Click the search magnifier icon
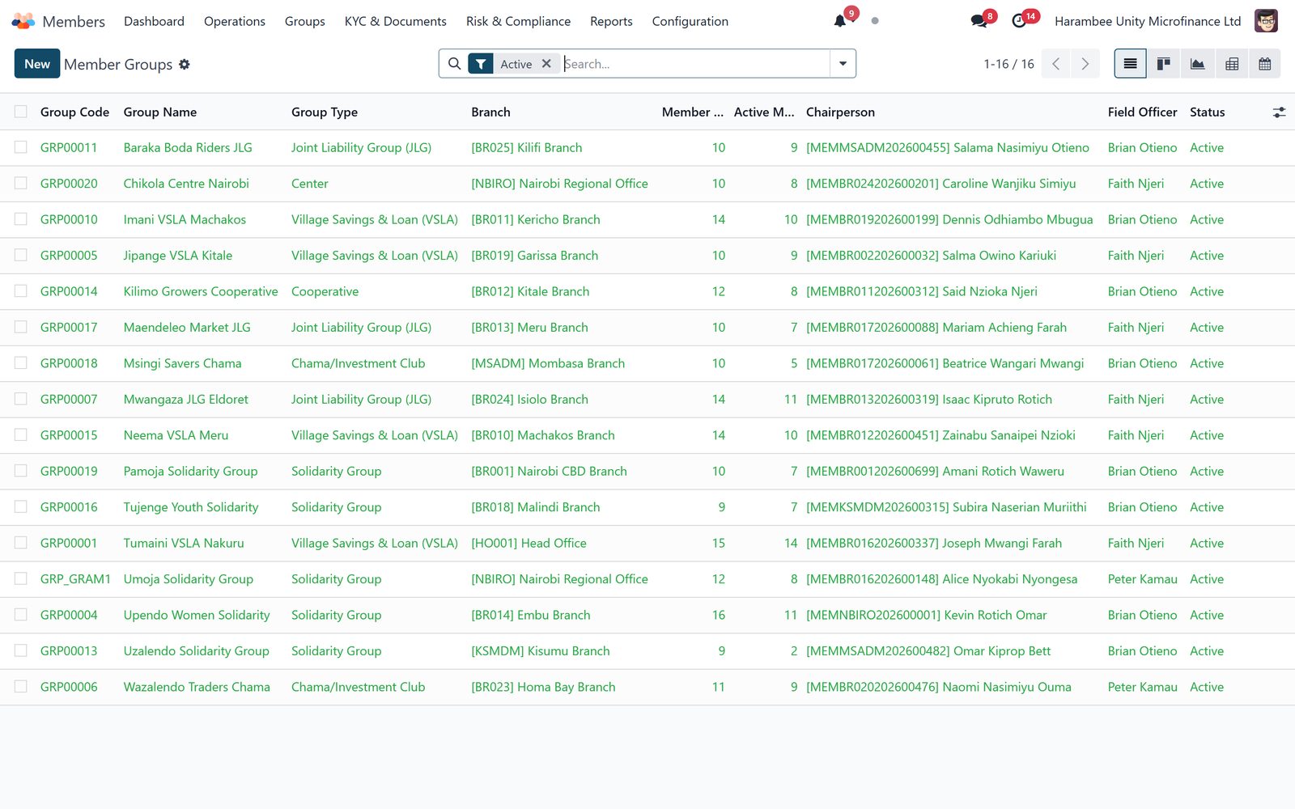This screenshot has width=1295, height=809. click(x=454, y=64)
